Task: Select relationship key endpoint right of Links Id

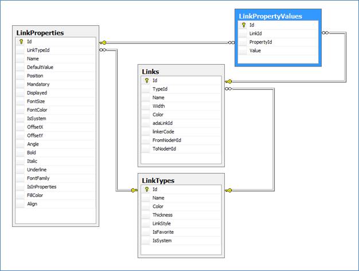Action: [x=228, y=81]
